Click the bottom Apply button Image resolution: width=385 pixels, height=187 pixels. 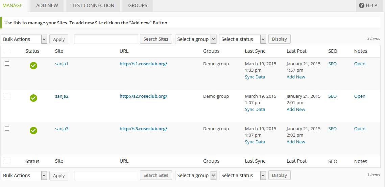tap(59, 176)
